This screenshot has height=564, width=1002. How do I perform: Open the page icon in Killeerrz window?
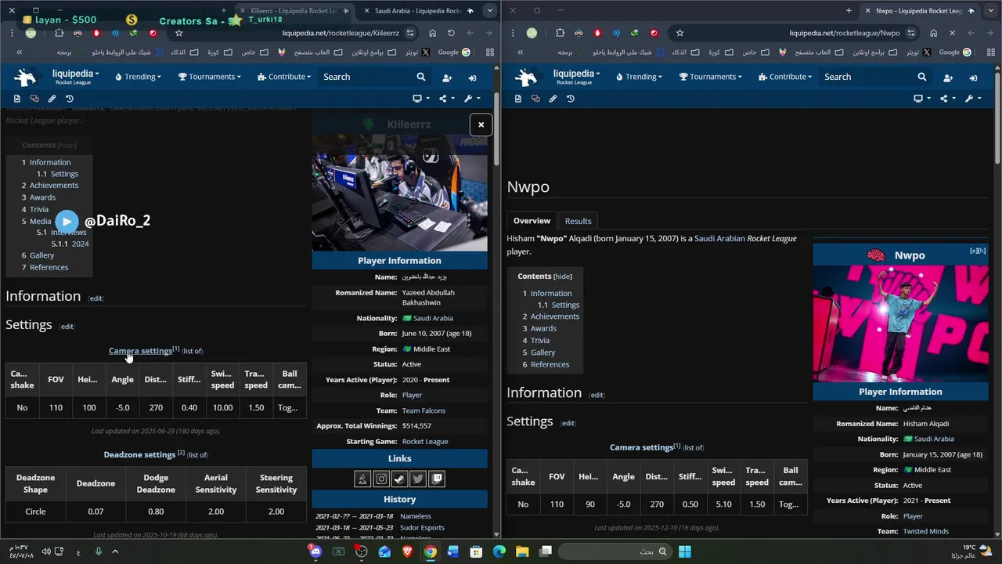point(16,99)
